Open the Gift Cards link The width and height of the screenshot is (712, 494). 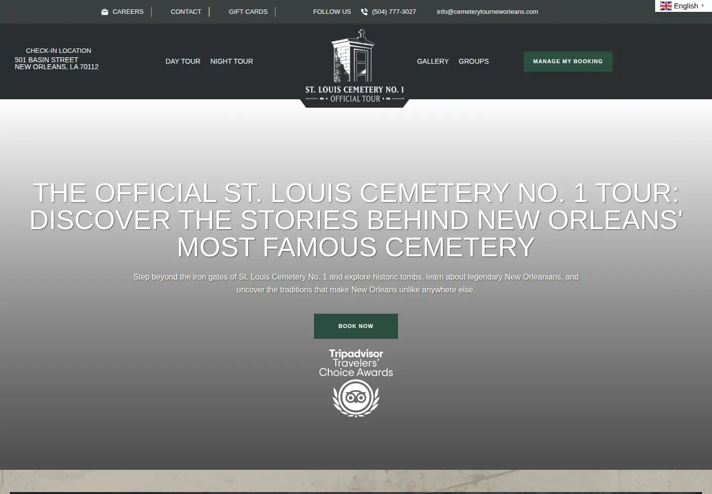pyautogui.click(x=248, y=12)
